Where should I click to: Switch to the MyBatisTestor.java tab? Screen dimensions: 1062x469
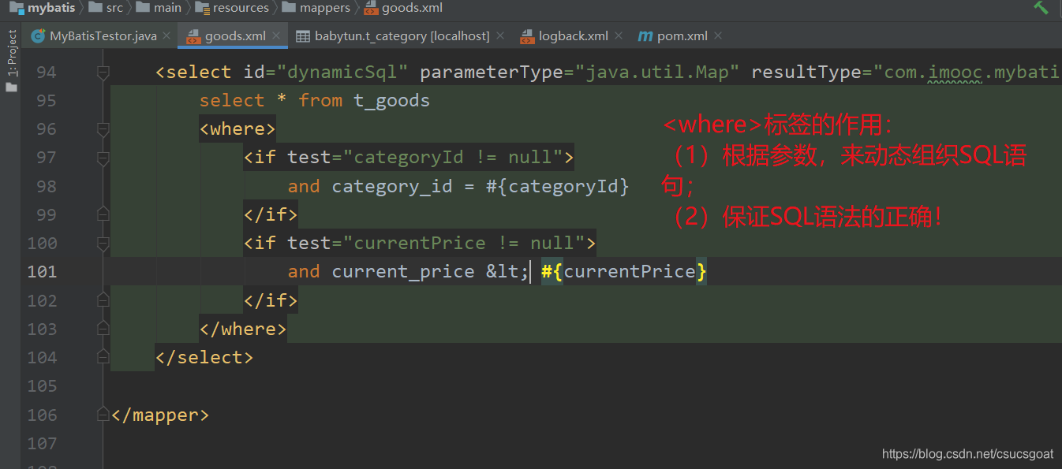[103, 36]
